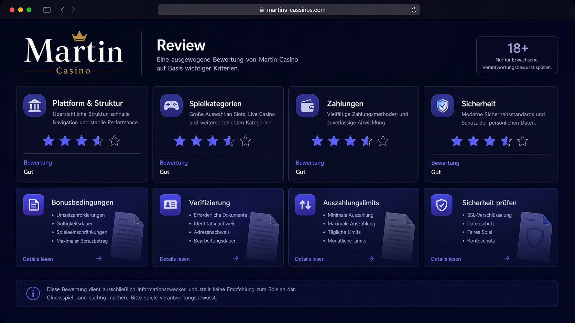
Task: Reload the page with the refresh icon
Action: (x=414, y=10)
